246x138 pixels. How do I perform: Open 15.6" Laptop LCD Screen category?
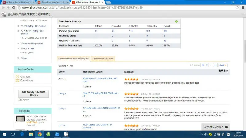(x=34, y=26)
